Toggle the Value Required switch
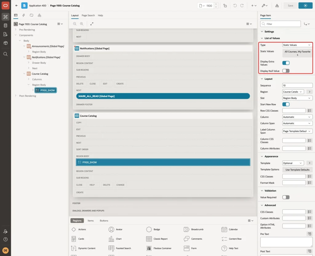 tap(286, 197)
